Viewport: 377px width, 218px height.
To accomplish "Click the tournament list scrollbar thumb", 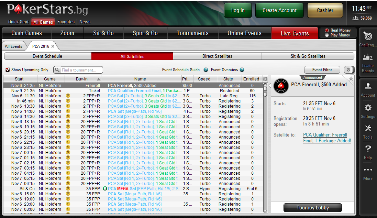I will [x=265, y=91].
